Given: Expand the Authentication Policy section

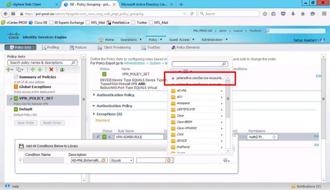Looking at the screenshot, I should click(94, 95).
